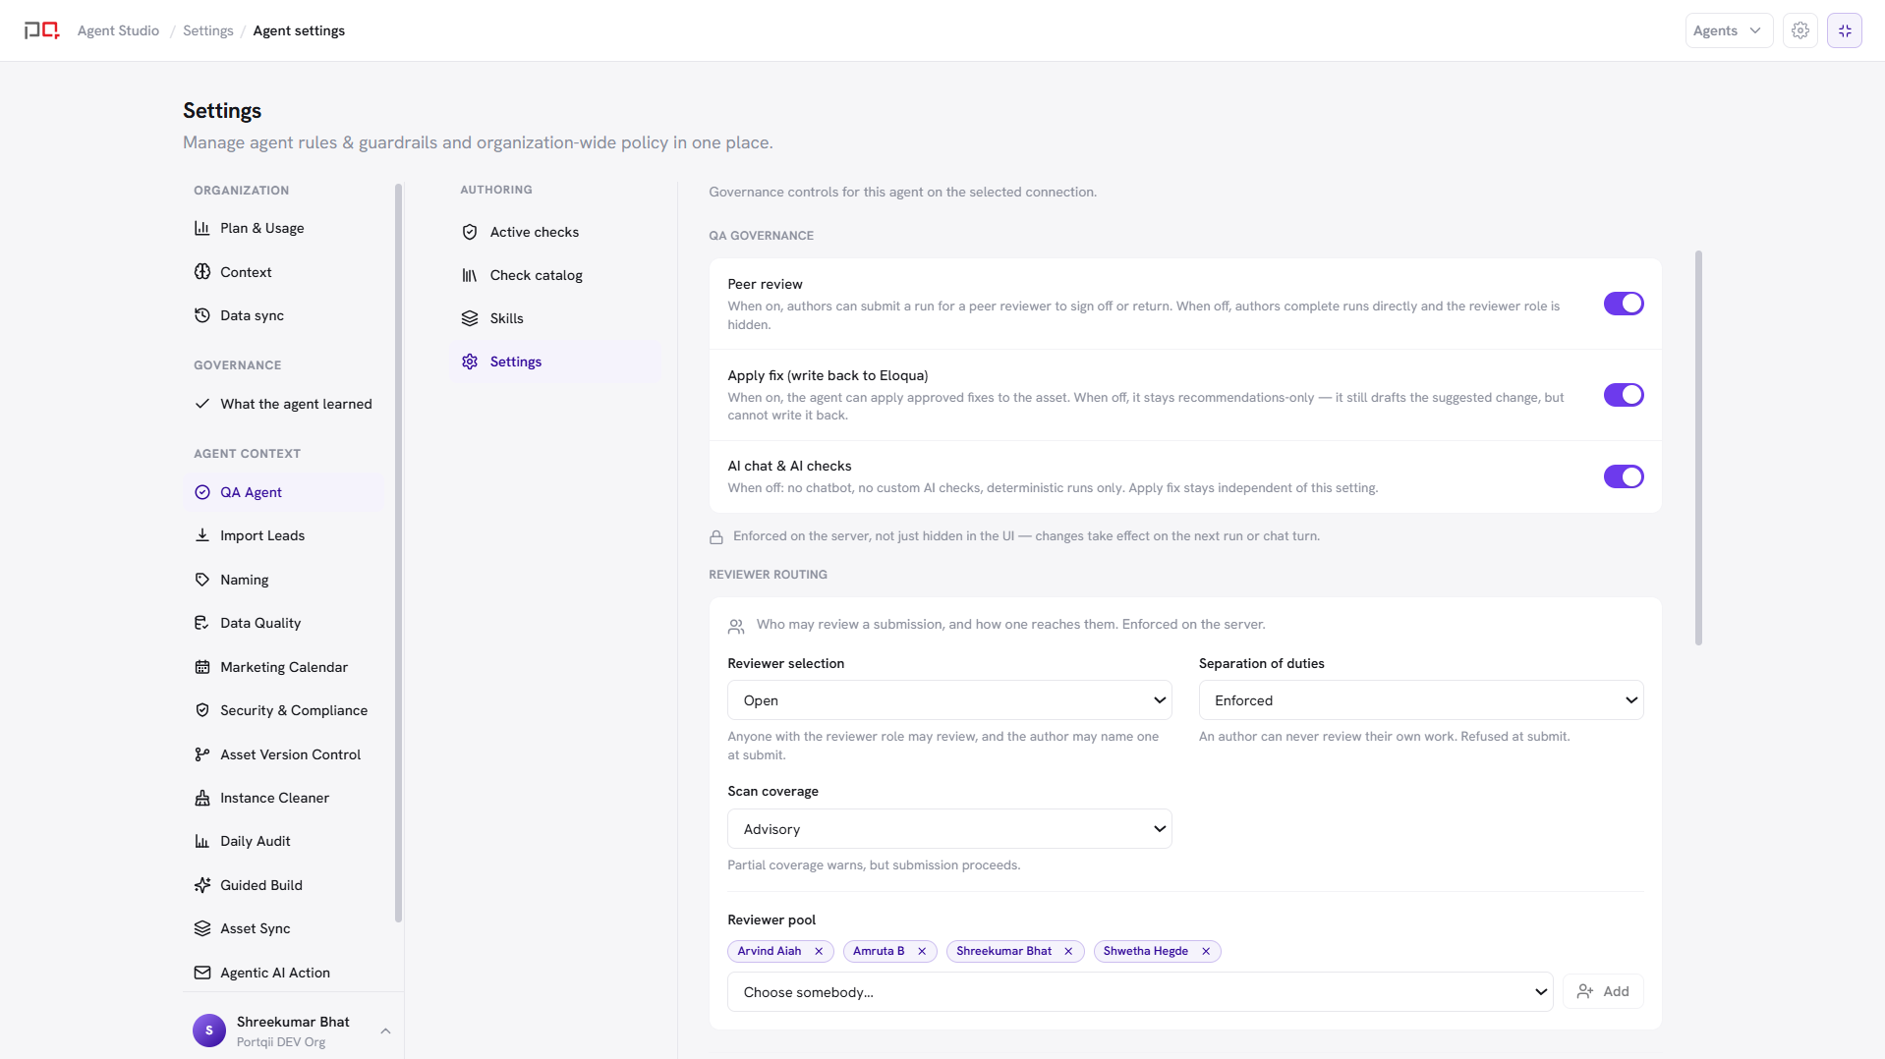The width and height of the screenshot is (1885, 1059).
Task: Click the Marketing Calendar icon
Action: (202, 667)
